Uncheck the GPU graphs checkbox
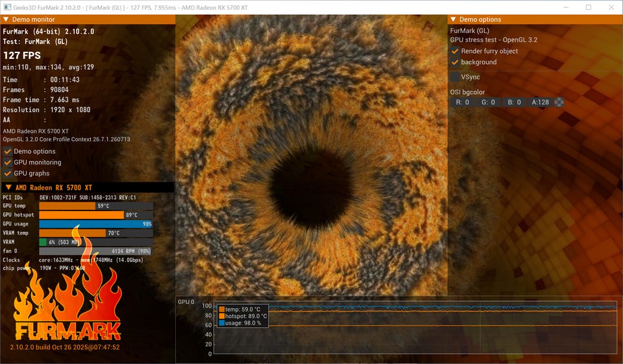The width and height of the screenshot is (623, 364). [x=8, y=174]
